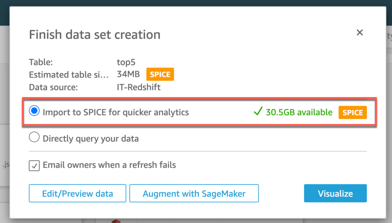Click the Finish data set creation title
Viewport: 392px width, 223px height.
[x=95, y=35]
